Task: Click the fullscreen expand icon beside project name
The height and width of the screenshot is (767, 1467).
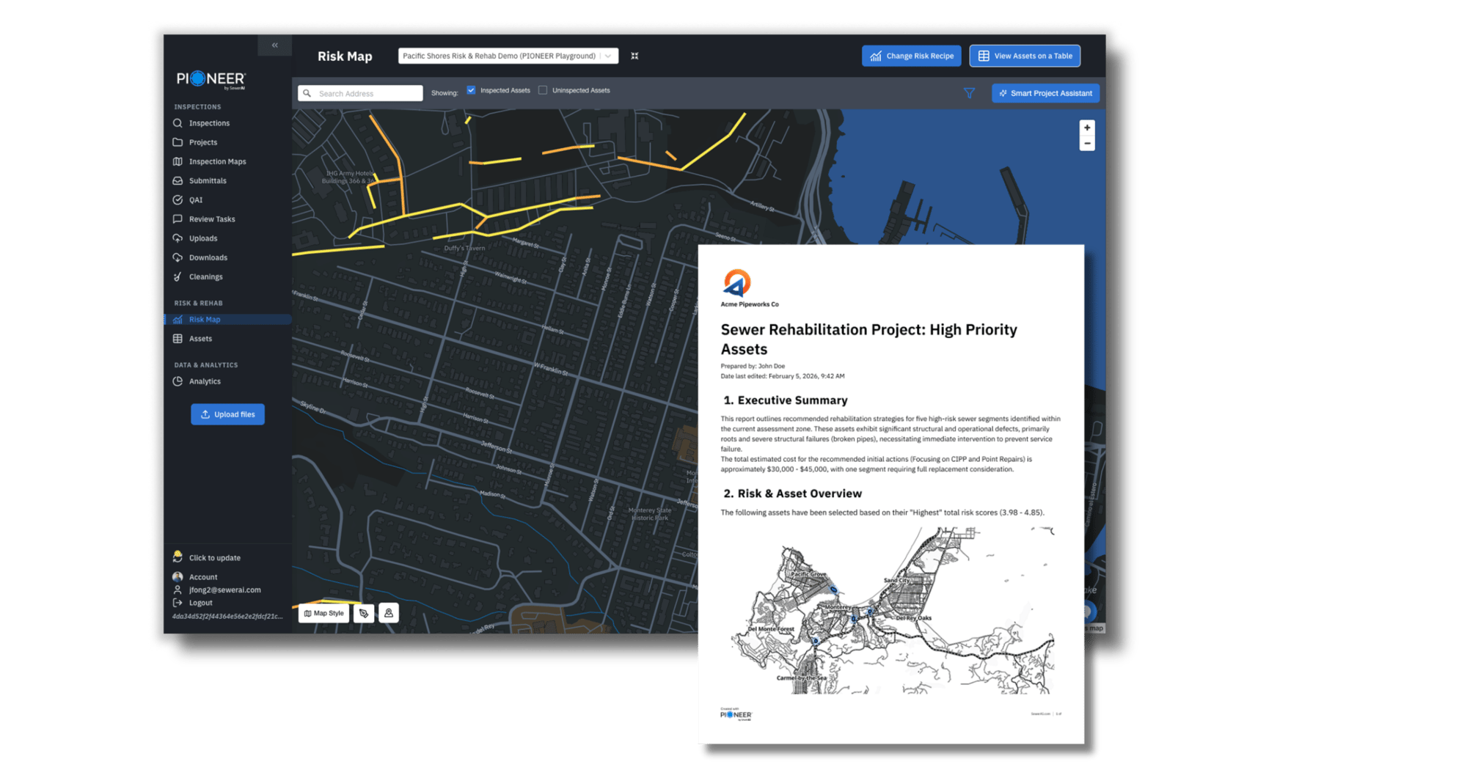Action: [x=634, y=56]
